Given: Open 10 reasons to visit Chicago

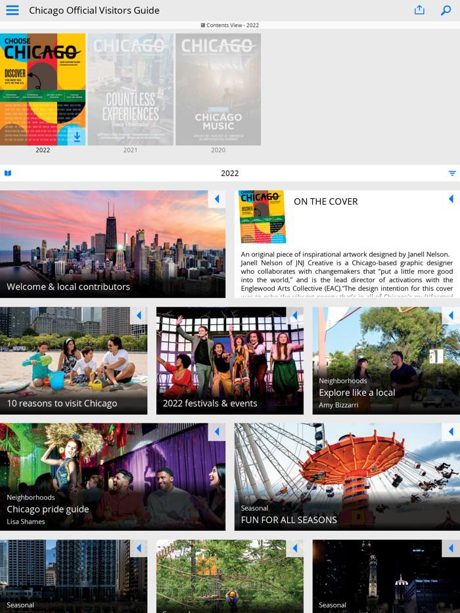Looking at the screenshot, I should point(74,360).
